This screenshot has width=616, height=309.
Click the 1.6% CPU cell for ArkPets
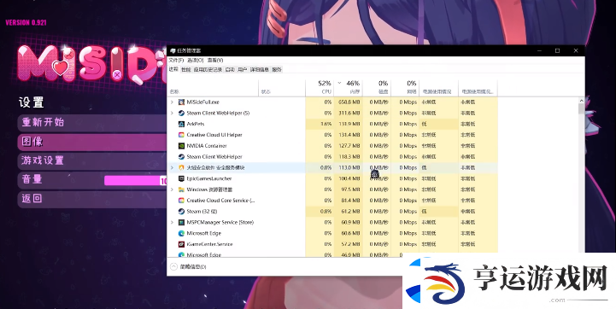tap(320, 124)
